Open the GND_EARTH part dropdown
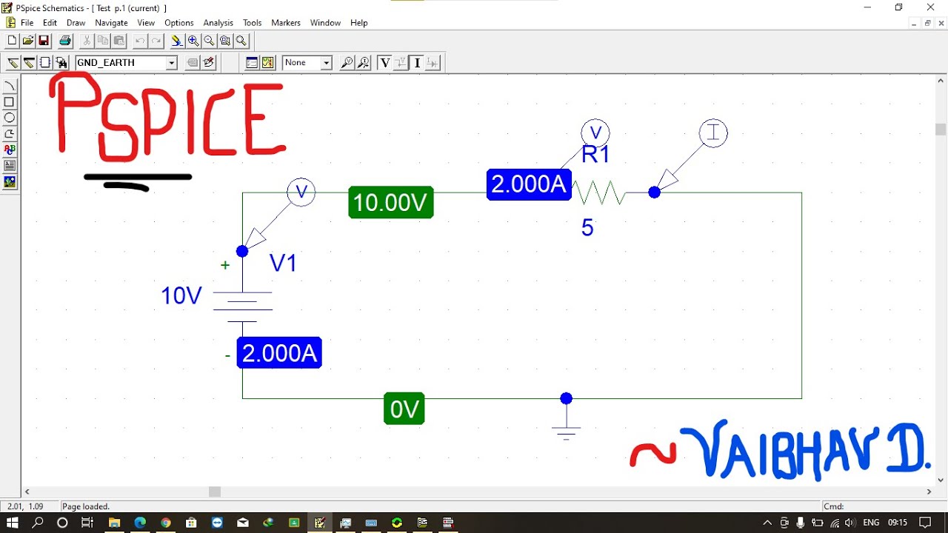 pos(171,63)
